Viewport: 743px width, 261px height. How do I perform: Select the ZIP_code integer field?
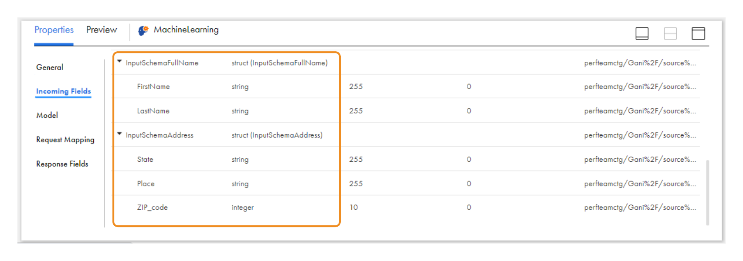[x=153, y=207]
